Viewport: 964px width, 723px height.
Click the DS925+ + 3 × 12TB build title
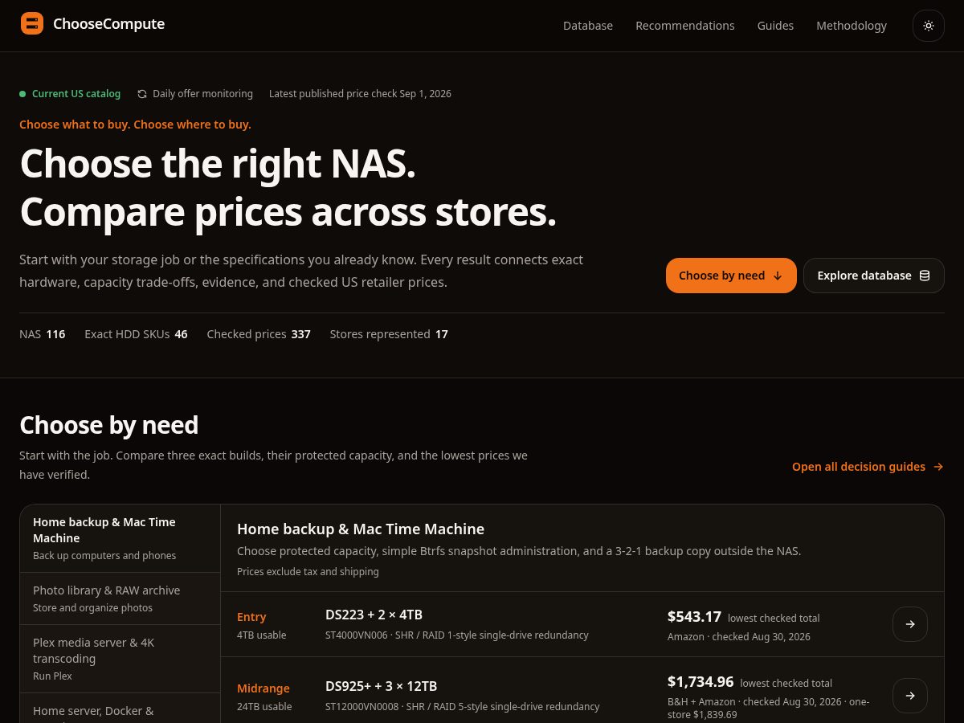pos(382,686)
